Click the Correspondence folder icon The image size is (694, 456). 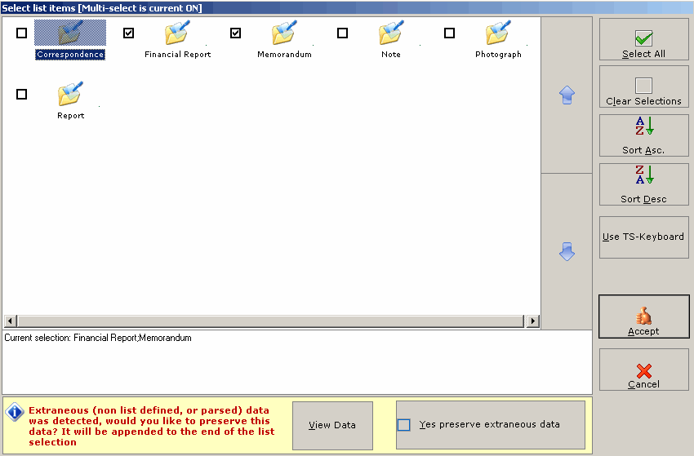coord(70,33)
